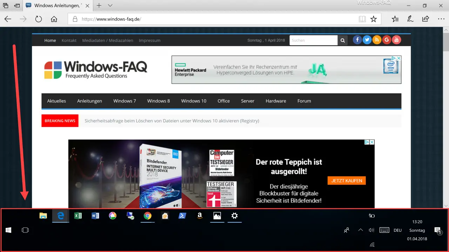Change DEU input language

point(397,230)
